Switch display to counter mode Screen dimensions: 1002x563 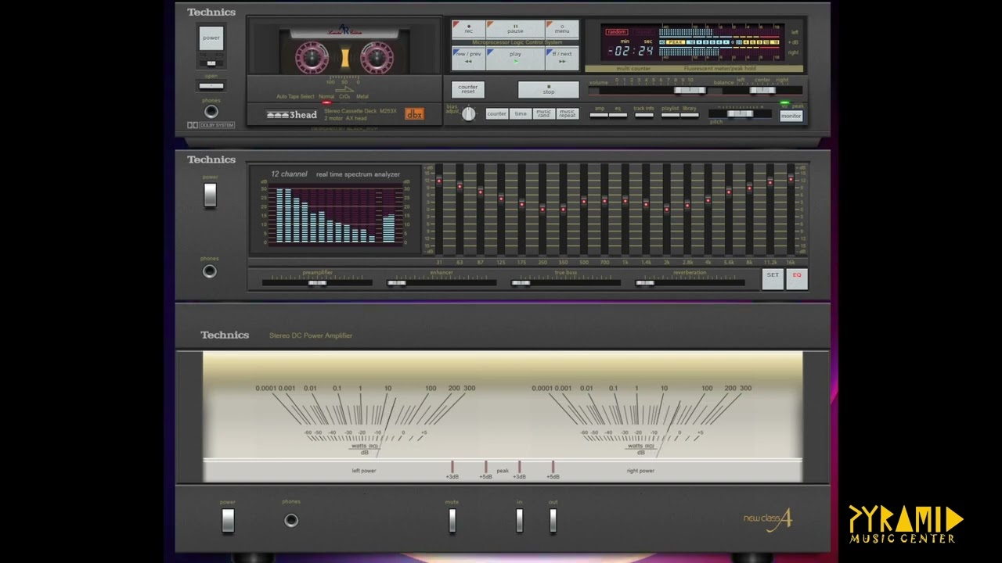(x=497, y=114)
